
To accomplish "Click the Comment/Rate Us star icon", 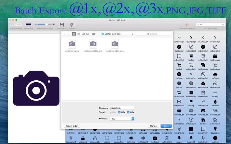I will click(187, 24).
